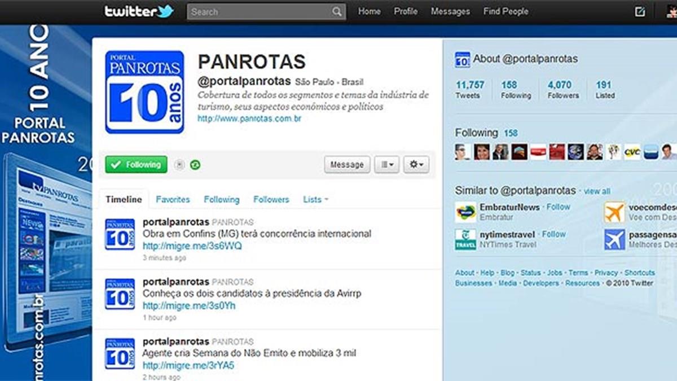
Task: Click the search magnifier icon
Action: coord(337,12)
